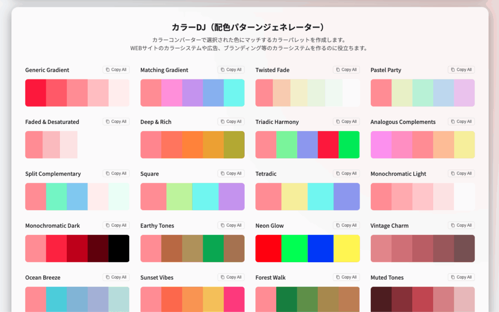Select khaki tan swatch in Earthy Tones
Viewport: 499px width, 312px height.
tap(192, 248)
